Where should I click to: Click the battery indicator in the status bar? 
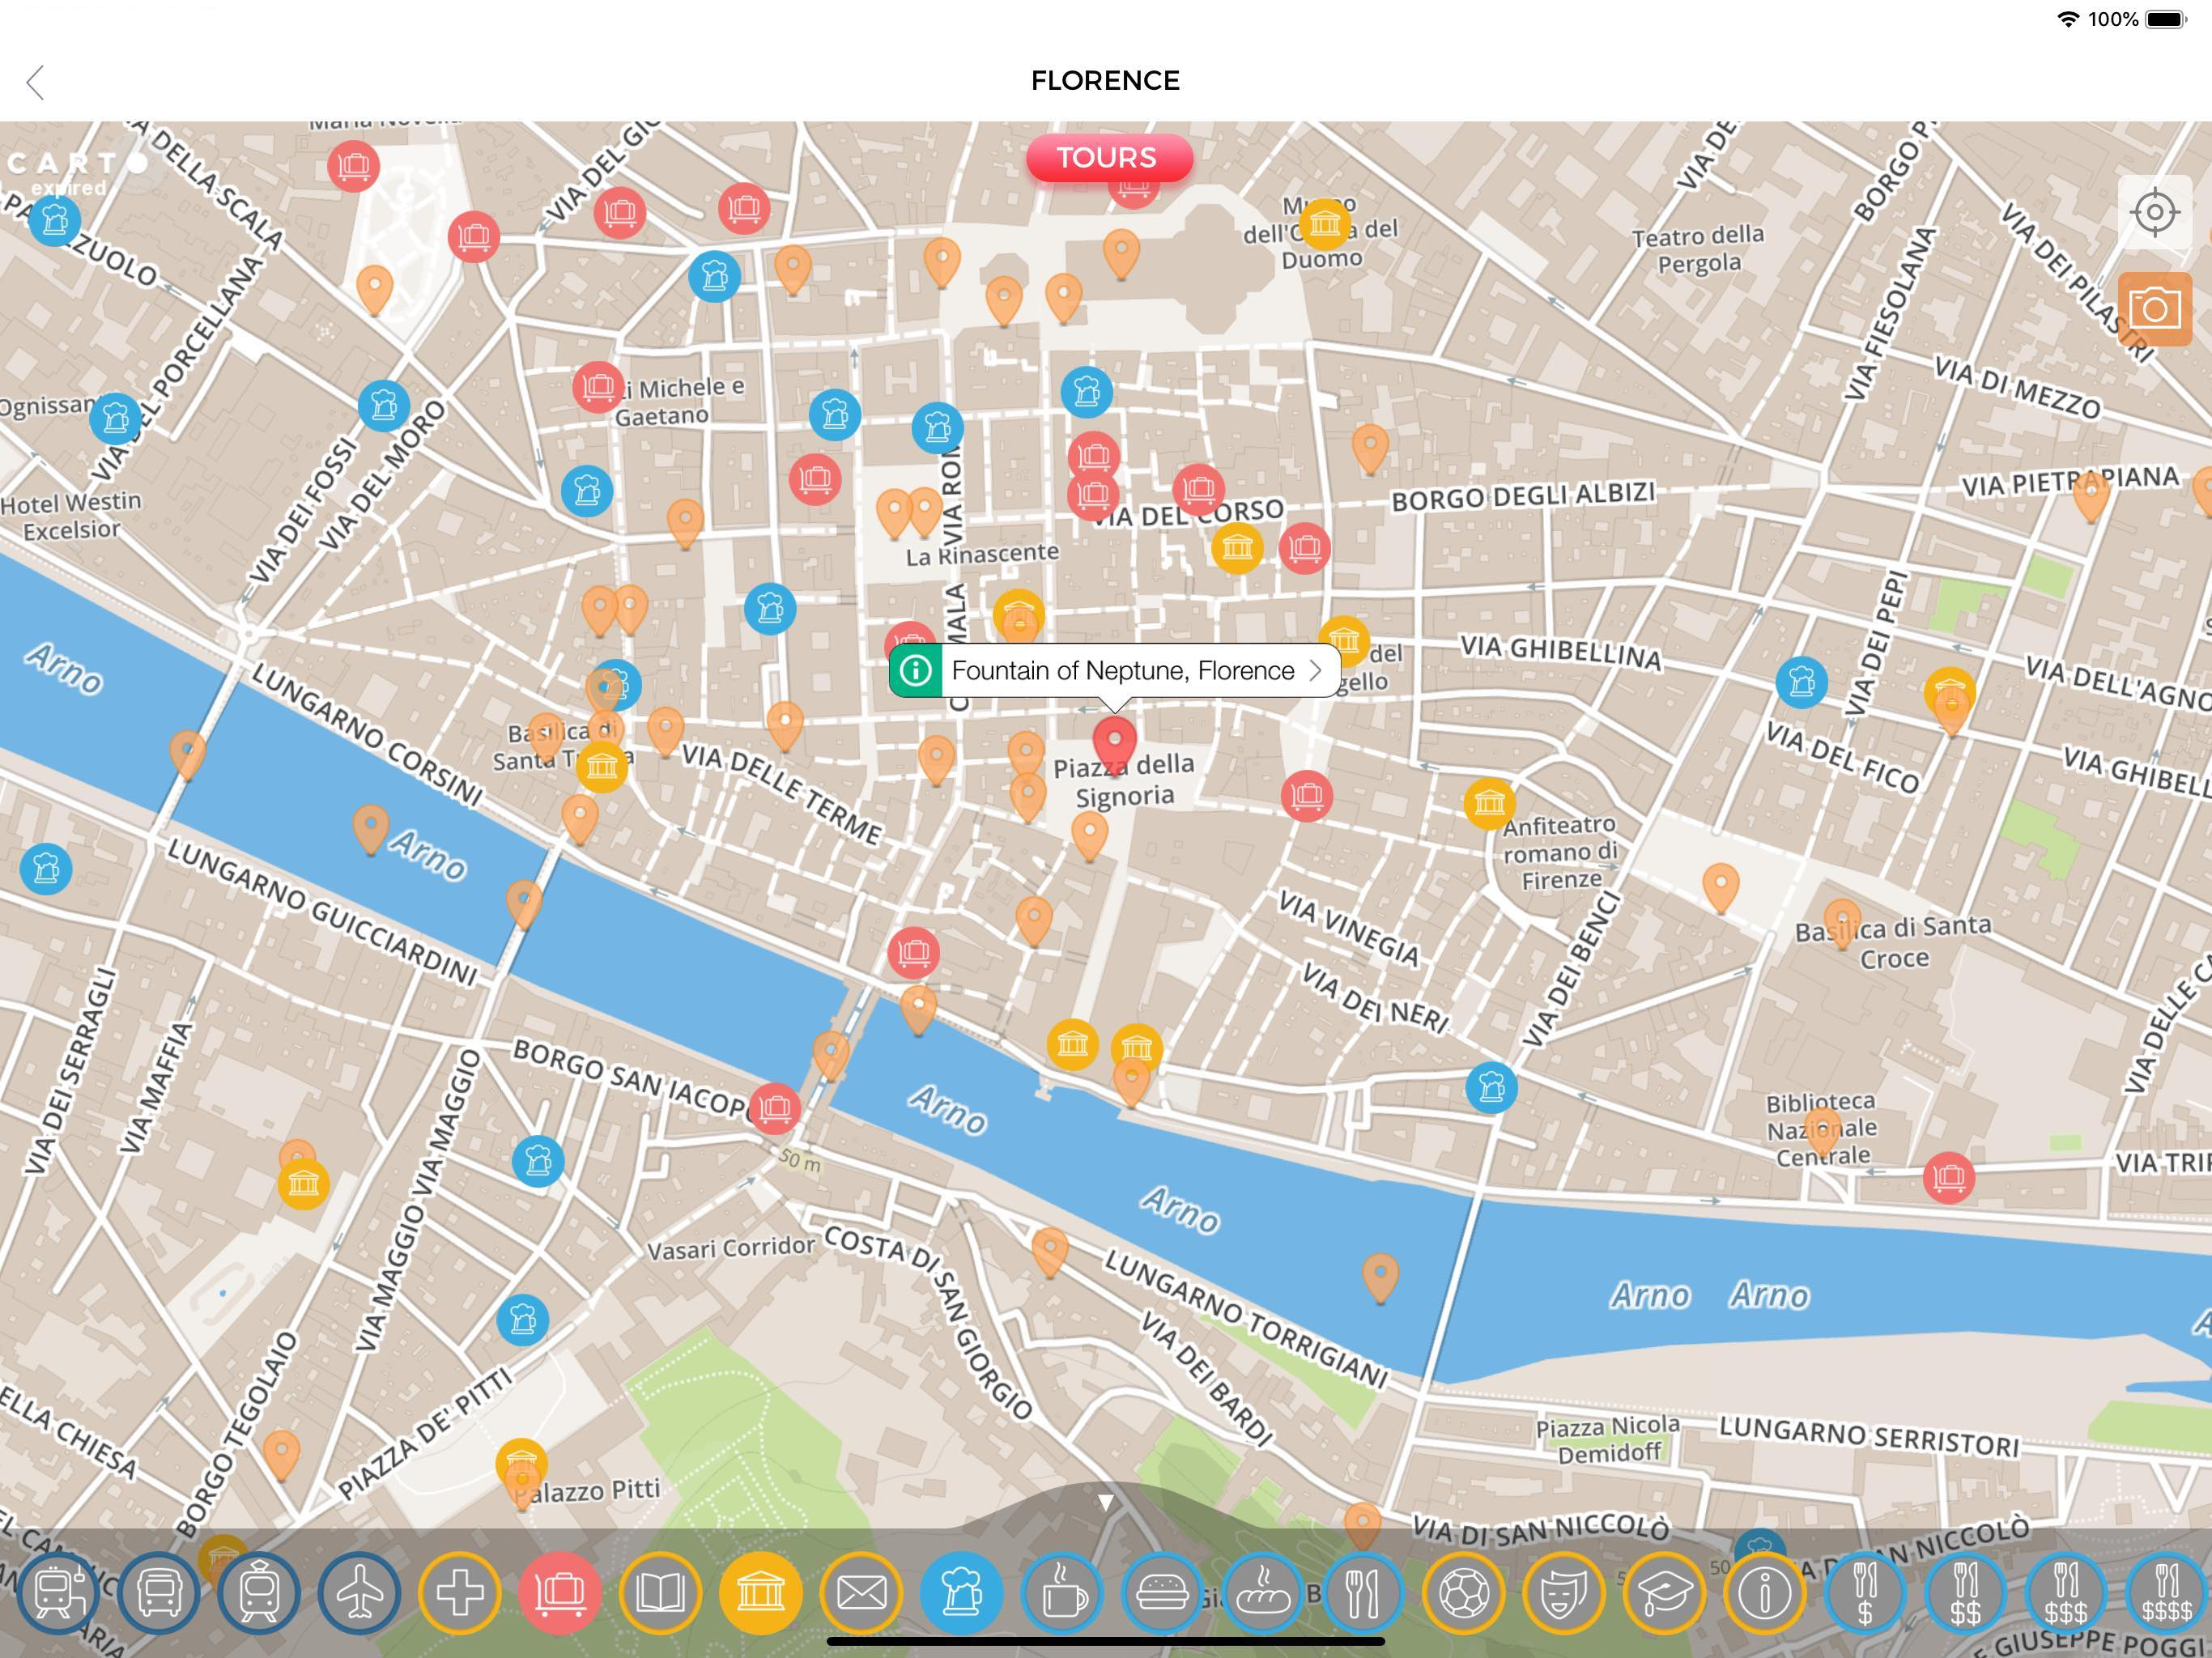coord(2166,19)
